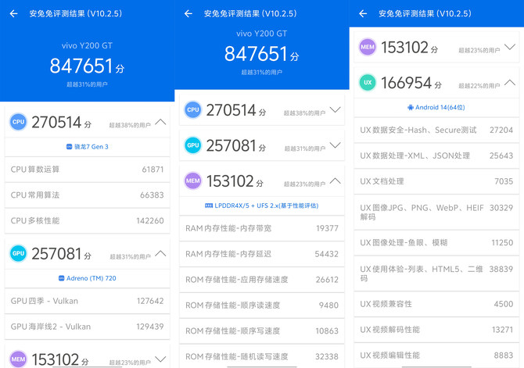Select the ROM 存储性能-顺序写速度 row
Image resolution: width=524 pixels, height=368 pixels.
(x=262, y=331)
